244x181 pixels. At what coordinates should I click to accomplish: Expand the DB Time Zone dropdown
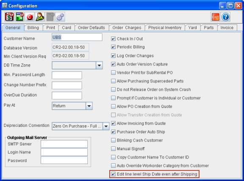[x=99, y=65]
